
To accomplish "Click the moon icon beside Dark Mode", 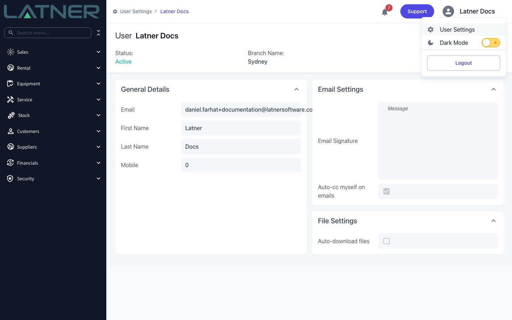I will (x=431, y=43).
